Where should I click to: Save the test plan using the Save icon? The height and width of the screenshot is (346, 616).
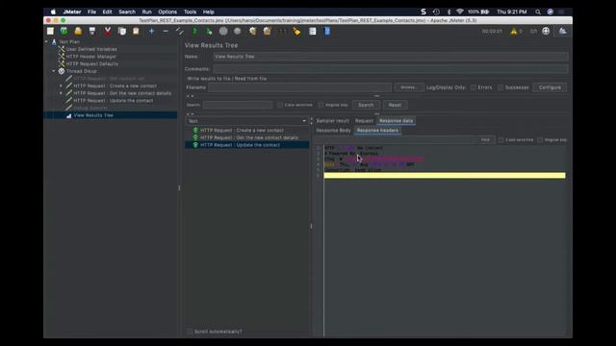click(92, 31)
